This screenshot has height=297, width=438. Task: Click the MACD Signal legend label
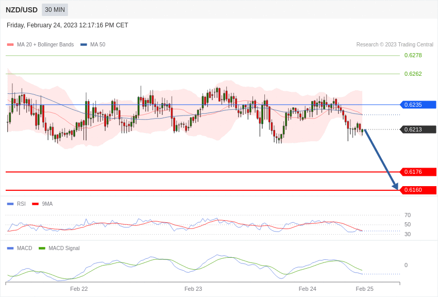pos(64,248)
